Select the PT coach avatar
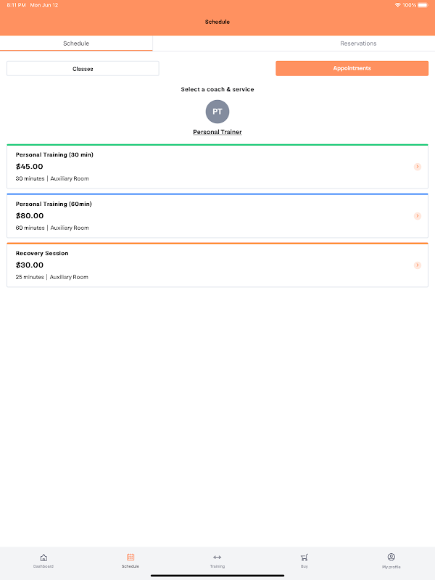Image resolution: width=435 pixels, height=580 pixels. point(217,112)
